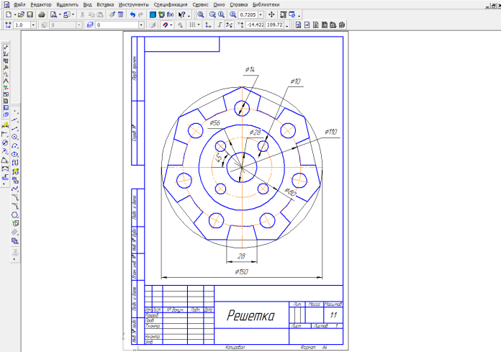Click the X coordinate field showing -14.422
Image resolution: width=501 pixels, height=352 pixels.
click(x=254, y=25)
